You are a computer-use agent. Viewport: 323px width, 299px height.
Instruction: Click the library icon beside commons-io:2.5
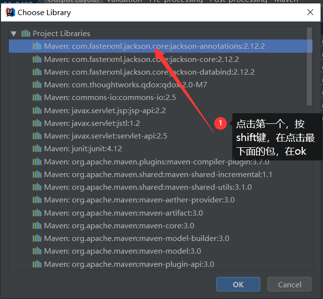click(37, 98)
